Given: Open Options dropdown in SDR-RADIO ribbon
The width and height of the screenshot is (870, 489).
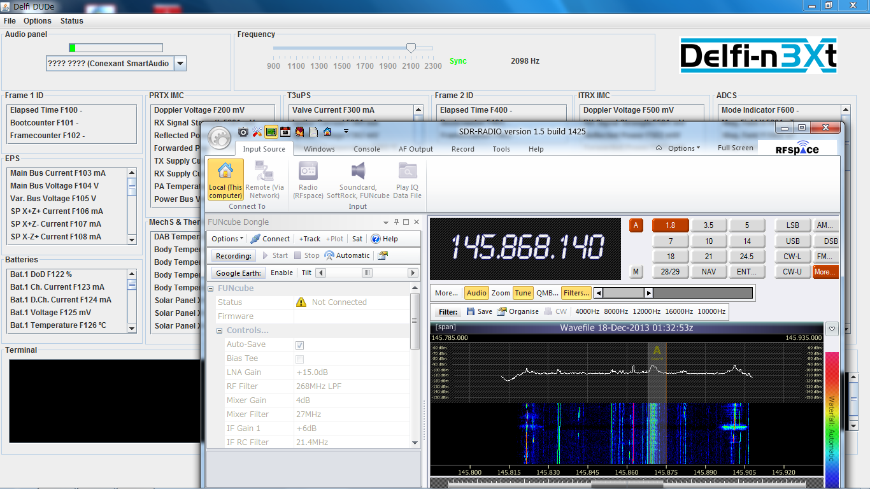Looking at the screenshot, I should [x=683, y=148].
